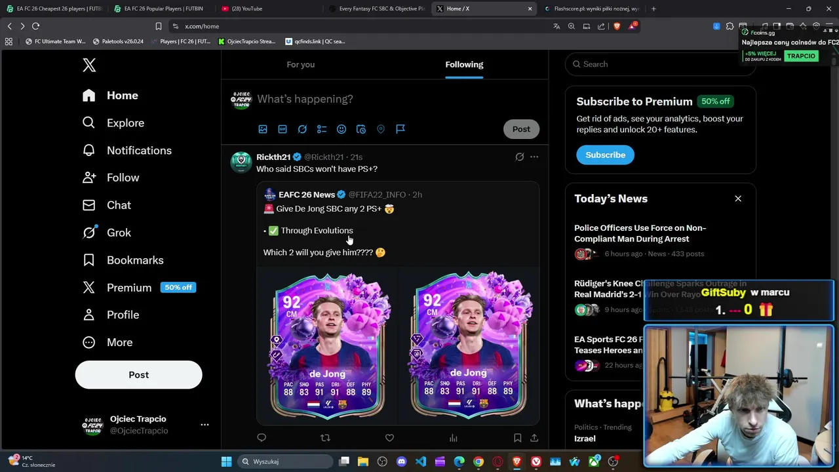Open the emoji picker
Screen dimensions: 839x472
pos(341,129)
